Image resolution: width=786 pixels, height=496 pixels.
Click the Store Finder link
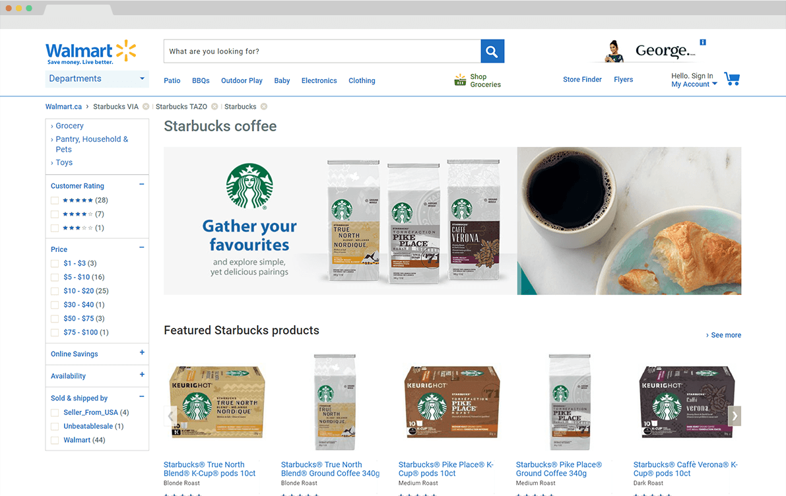[x=582, y=80]
